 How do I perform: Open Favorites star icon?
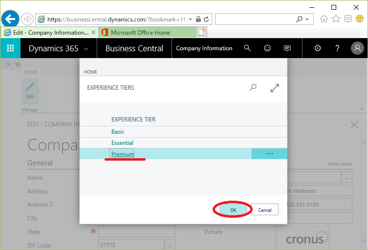pos(336,19)
